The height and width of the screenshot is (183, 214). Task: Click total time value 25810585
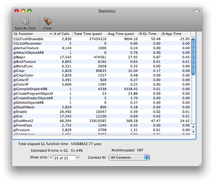98,121
